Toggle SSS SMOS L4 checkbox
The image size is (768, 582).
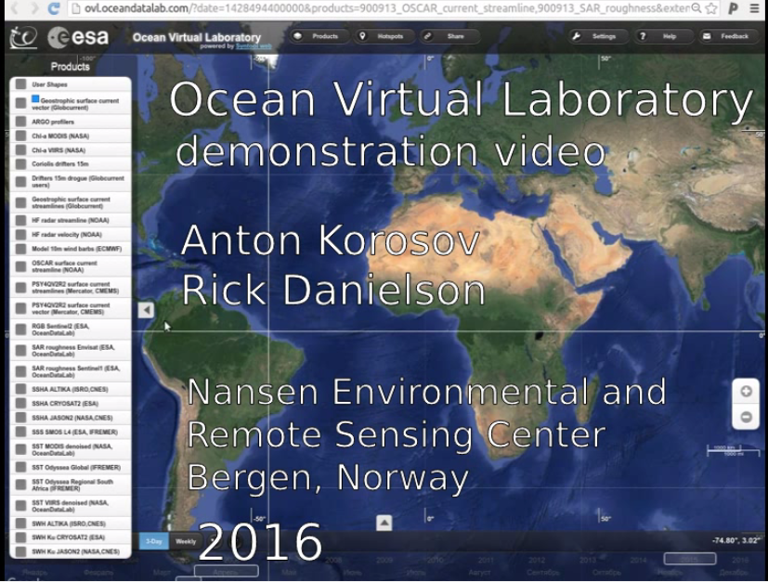[x=20, y=432]
